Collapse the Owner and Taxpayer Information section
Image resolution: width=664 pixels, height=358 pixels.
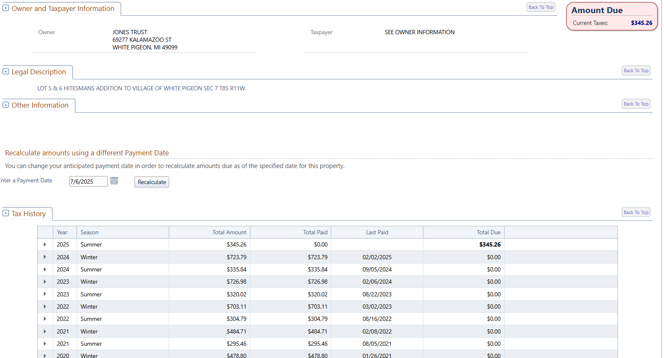6,8
